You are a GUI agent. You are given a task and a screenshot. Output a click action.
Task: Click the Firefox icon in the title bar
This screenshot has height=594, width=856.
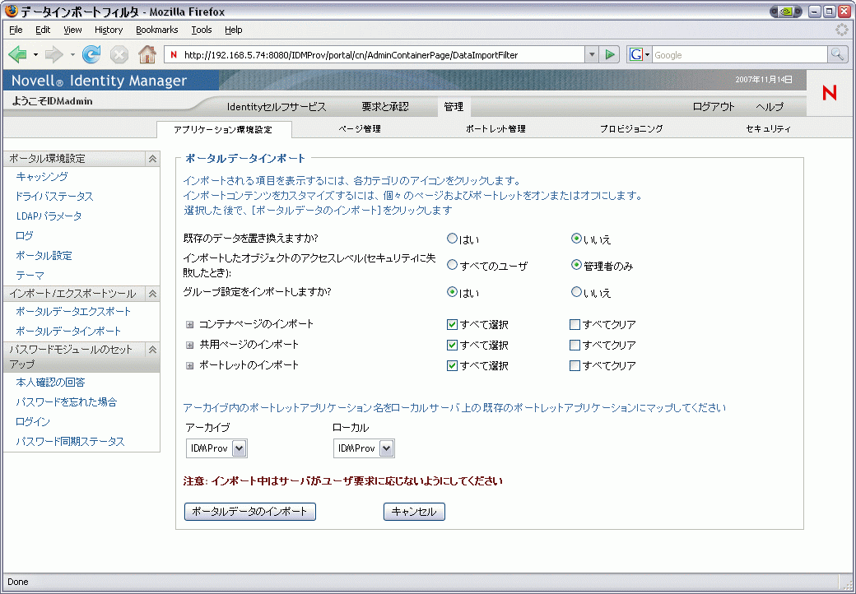tap(11, 11)
